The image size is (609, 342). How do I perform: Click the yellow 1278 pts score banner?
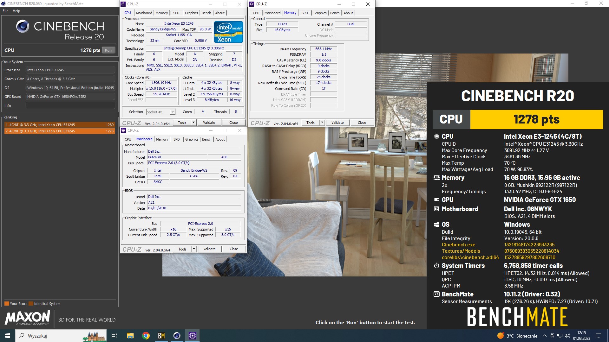[536, 119]
